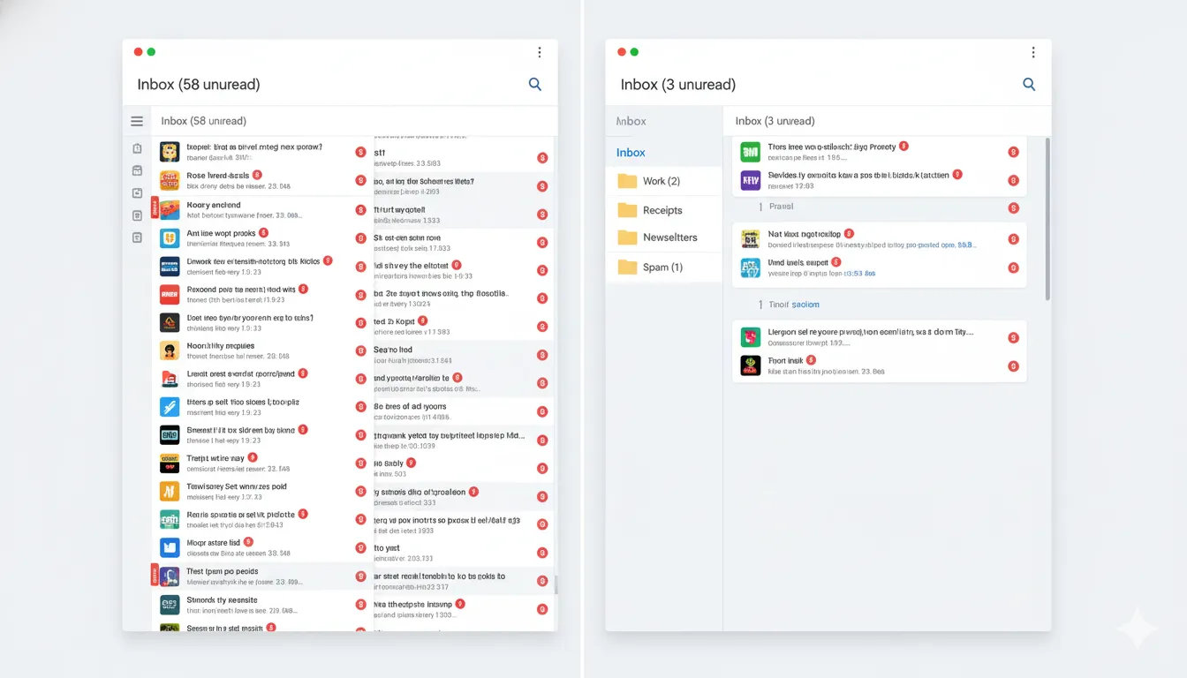1187x678 pixels.
Task: Open the Spam (1) folder
Action: click(664, 267)
